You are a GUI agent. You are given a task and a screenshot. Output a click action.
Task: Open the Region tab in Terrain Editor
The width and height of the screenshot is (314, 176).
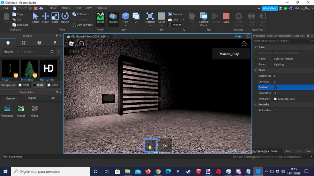click(31, 98)
